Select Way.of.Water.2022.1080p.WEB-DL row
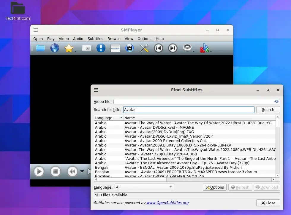The image size is (291, 215). pyautogui.click(x=185, y=149)
